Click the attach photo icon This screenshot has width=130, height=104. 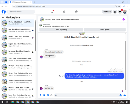(44, 95)
